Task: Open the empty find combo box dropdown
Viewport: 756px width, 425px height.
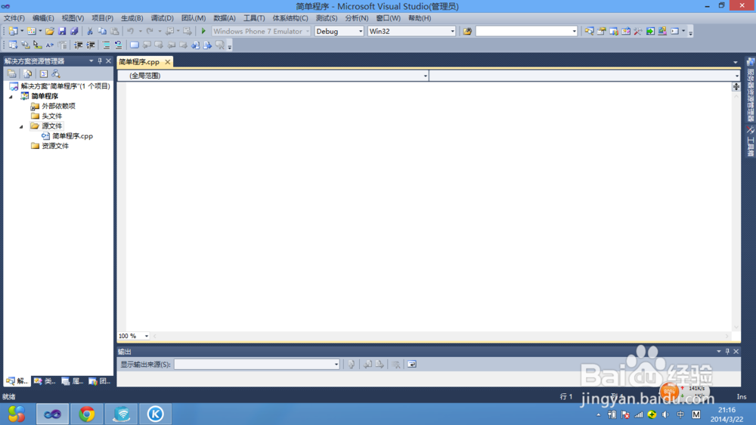Action: point(574,31)
